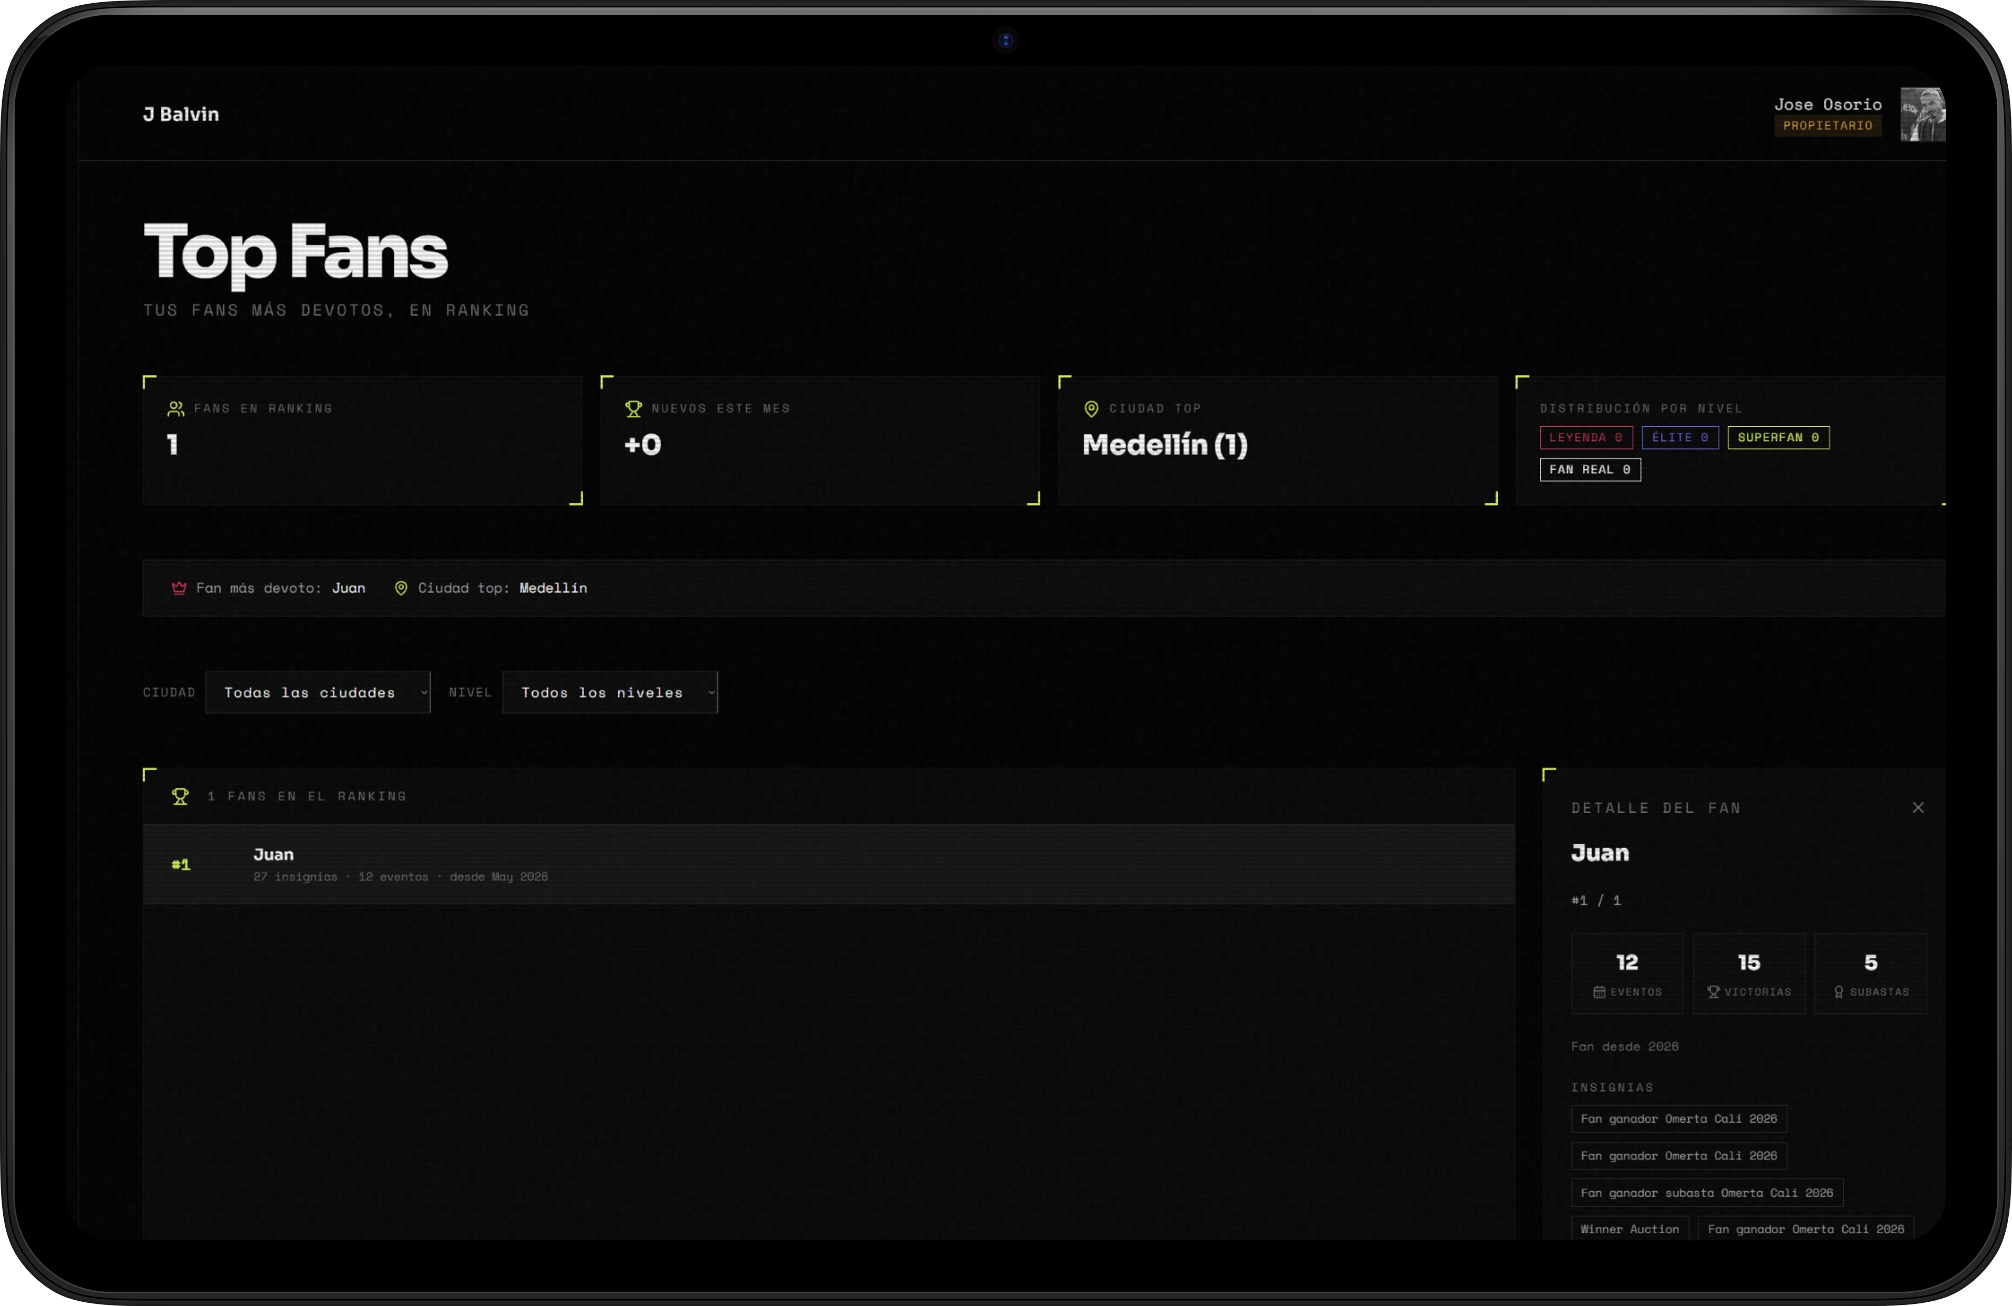Screen dimensions: 2012x1306
Task: Open the Todas las ciudades dropdown
Action: click(317, 693)
